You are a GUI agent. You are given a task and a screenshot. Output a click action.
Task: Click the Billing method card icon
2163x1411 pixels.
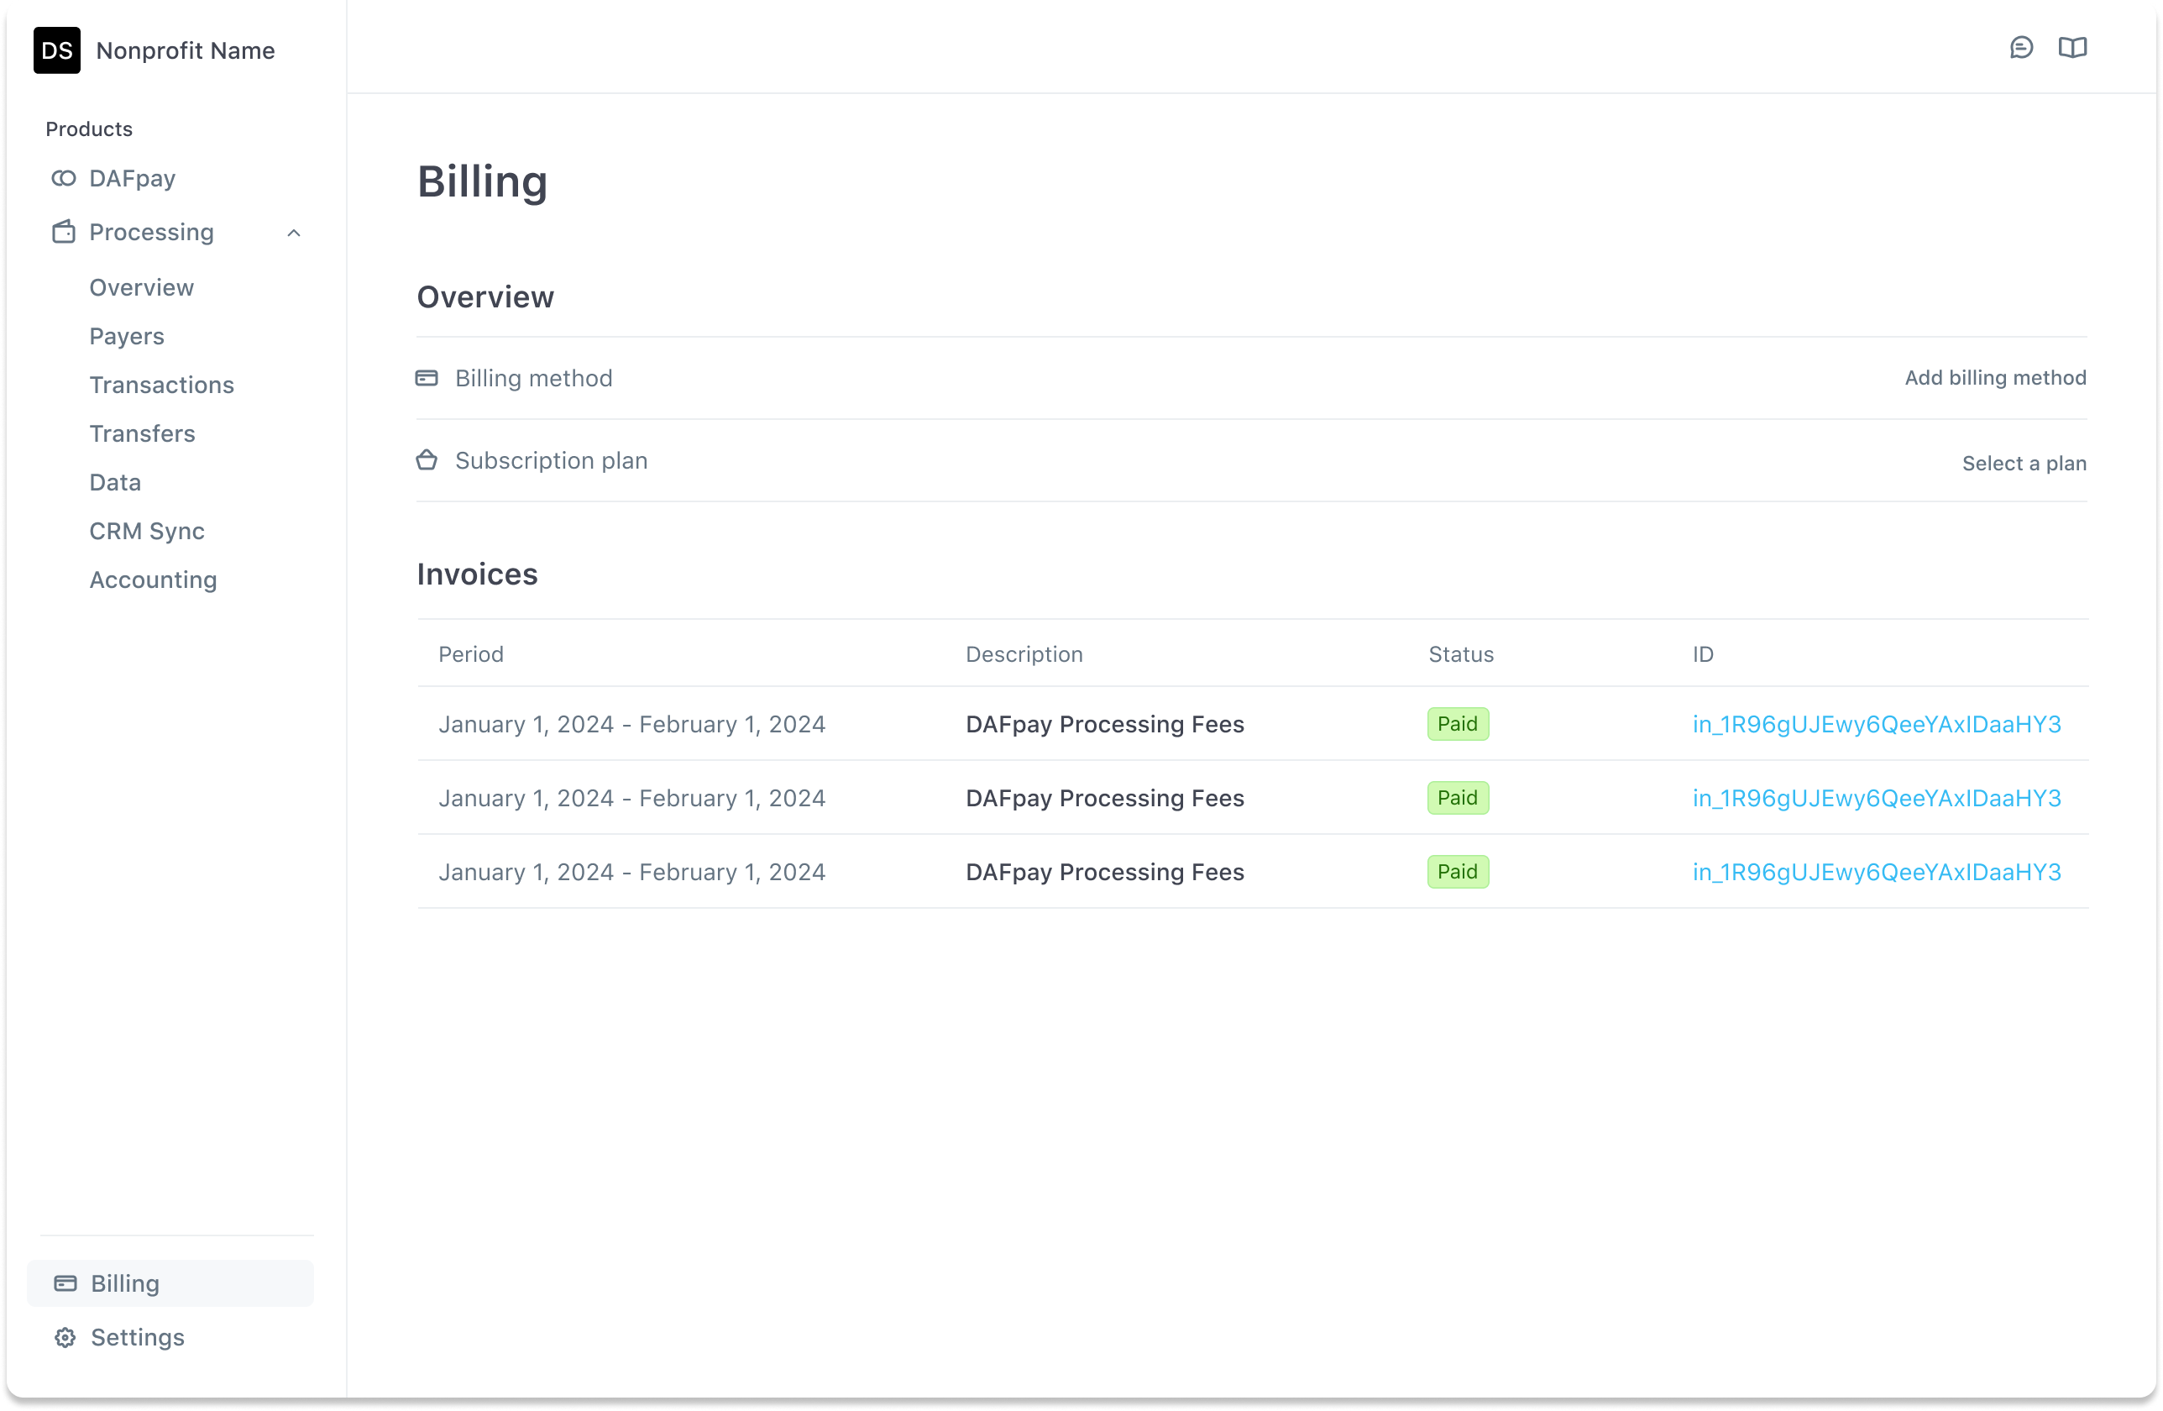tap(427, 377)
